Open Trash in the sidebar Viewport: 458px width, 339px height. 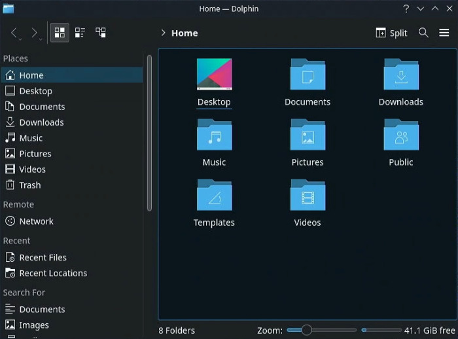pos(72,185)
